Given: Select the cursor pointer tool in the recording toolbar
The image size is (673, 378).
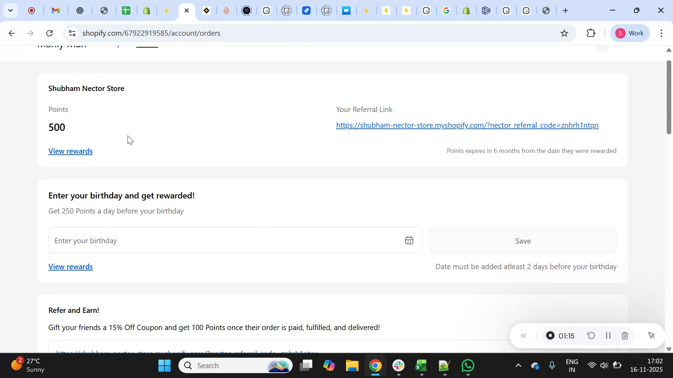Looking at the screenshot, I should [x=651, y=335].
